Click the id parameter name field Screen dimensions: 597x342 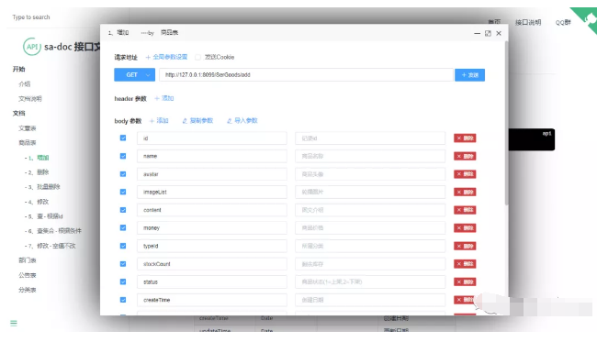pyautogui.click(x=211, y=138)
